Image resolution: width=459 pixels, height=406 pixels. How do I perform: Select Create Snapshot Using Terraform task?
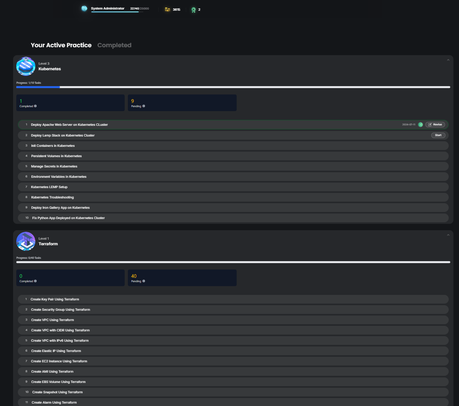point(233,392)
